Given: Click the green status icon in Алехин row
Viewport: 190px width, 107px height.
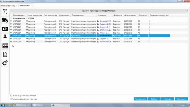Looking at the screenshot, I should 11,33.
